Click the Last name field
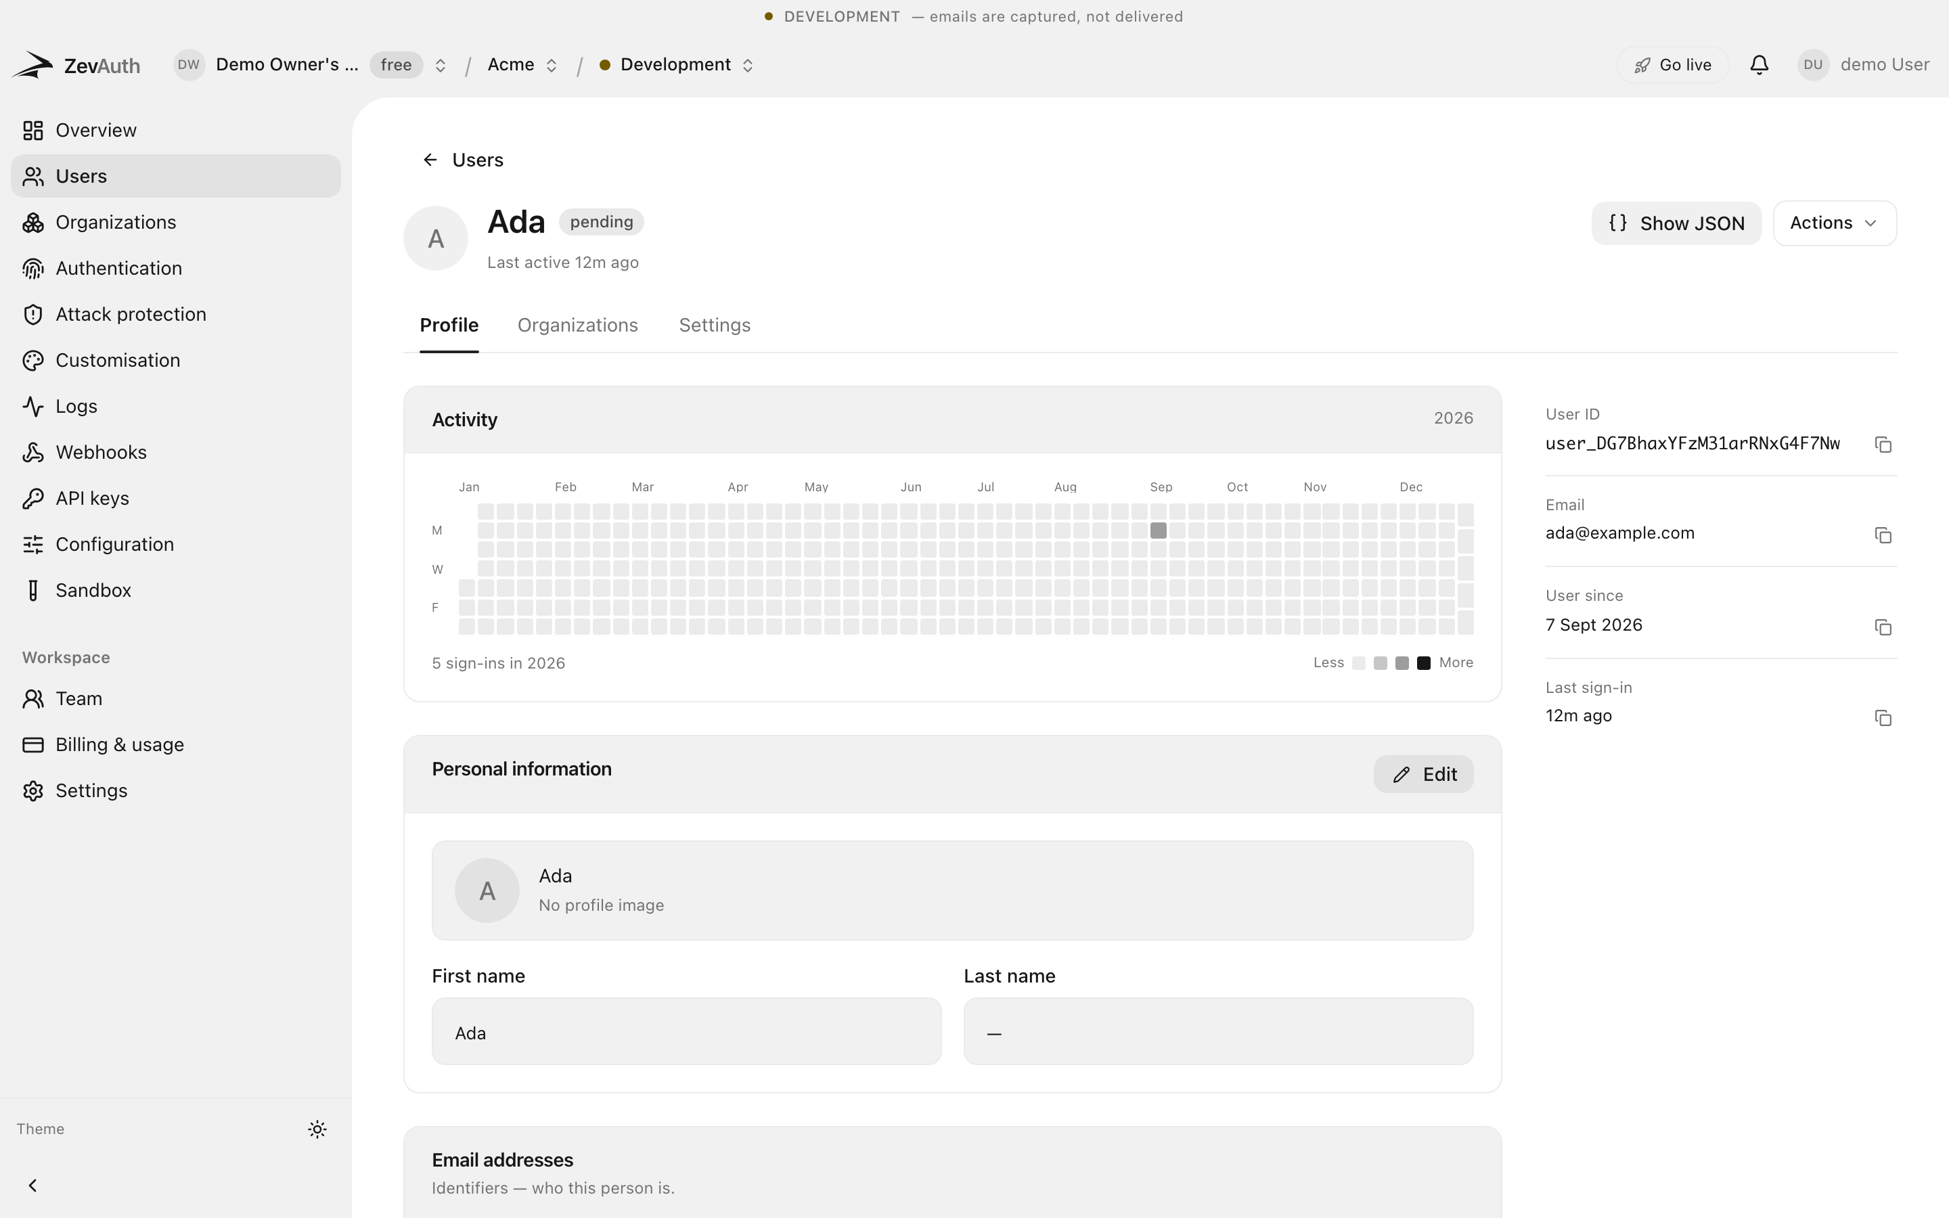The image size is (1949, 1218). pos(1219,1031)
